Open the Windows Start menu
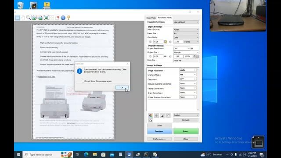 click(x=18, y=154)
